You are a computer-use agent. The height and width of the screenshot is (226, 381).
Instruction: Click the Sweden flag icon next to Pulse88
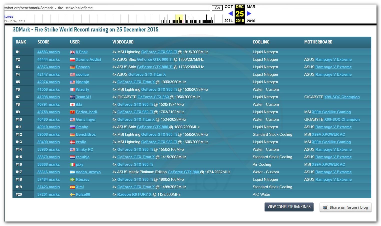[x=72, y=194]
